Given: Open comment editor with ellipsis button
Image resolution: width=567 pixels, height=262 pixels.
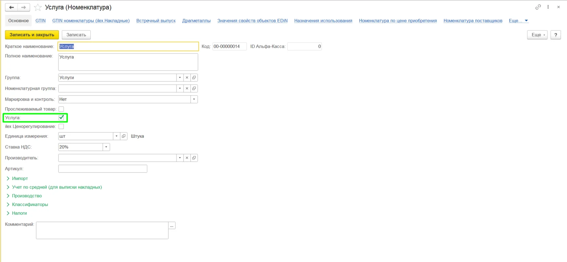Looking at the screenshot, I should [172, 226].
